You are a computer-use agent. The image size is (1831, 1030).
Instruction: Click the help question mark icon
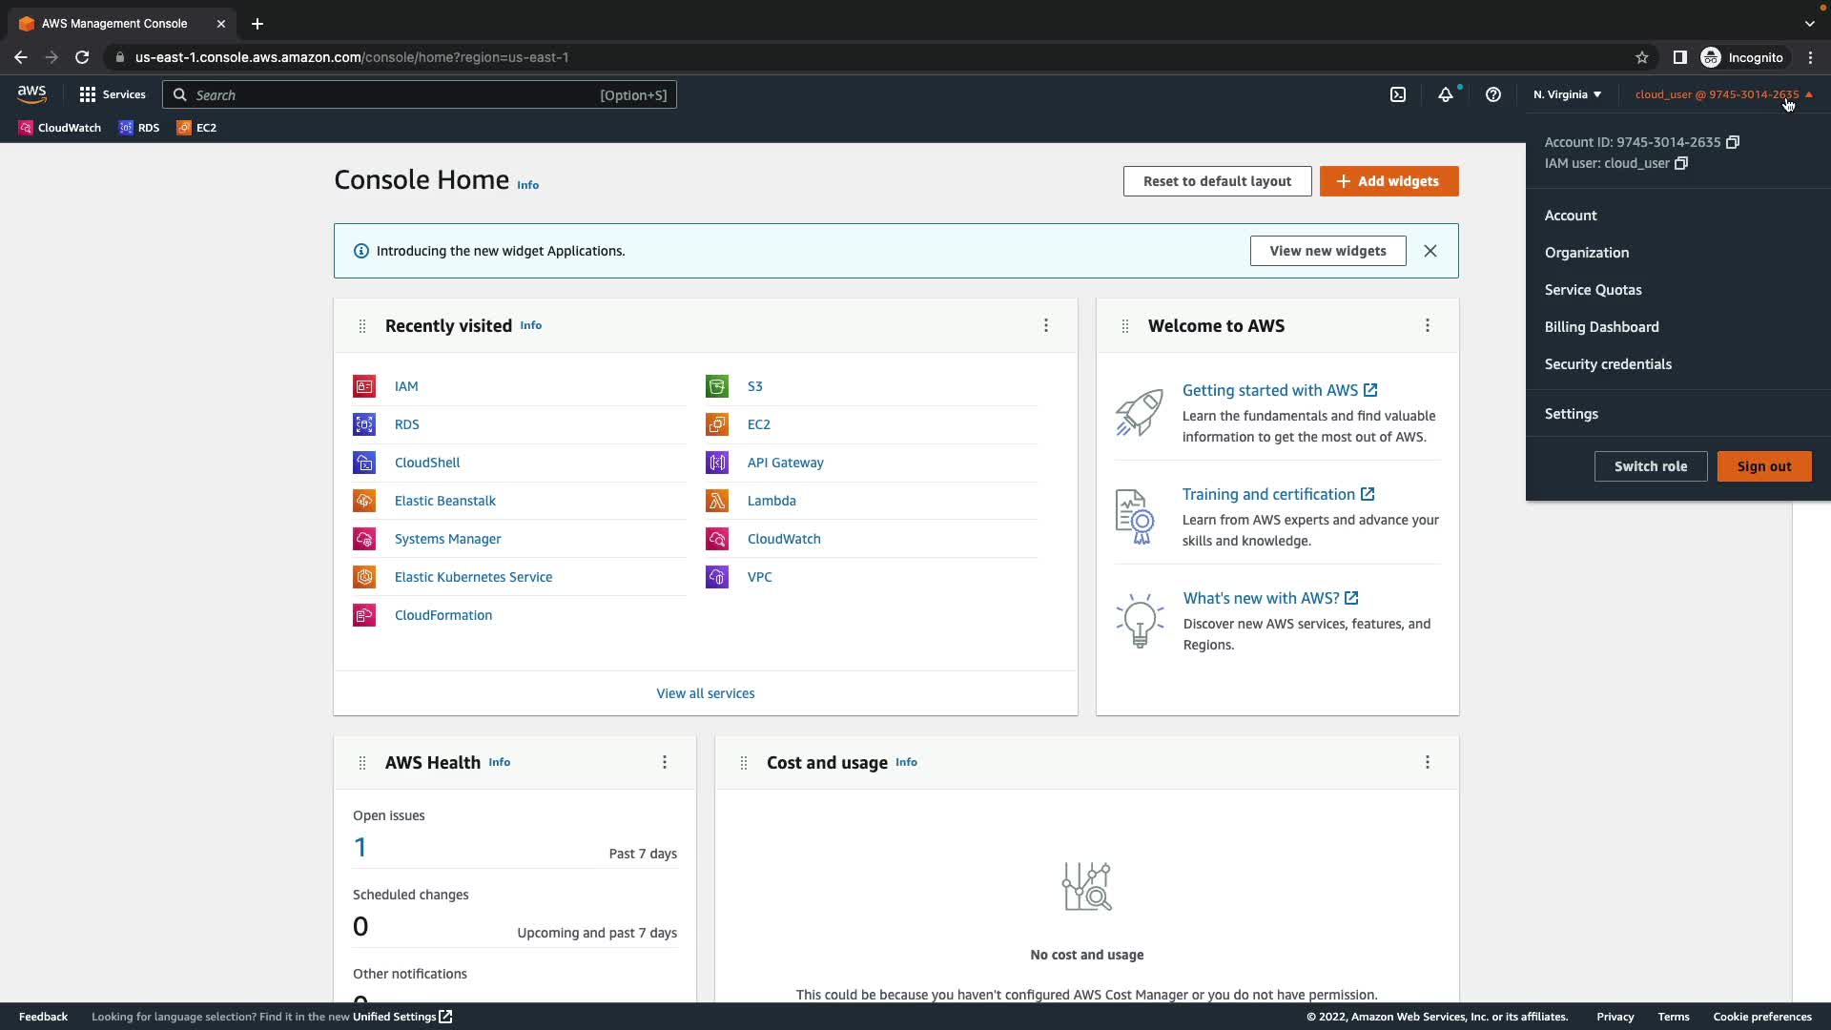[x=1493, y=94]
